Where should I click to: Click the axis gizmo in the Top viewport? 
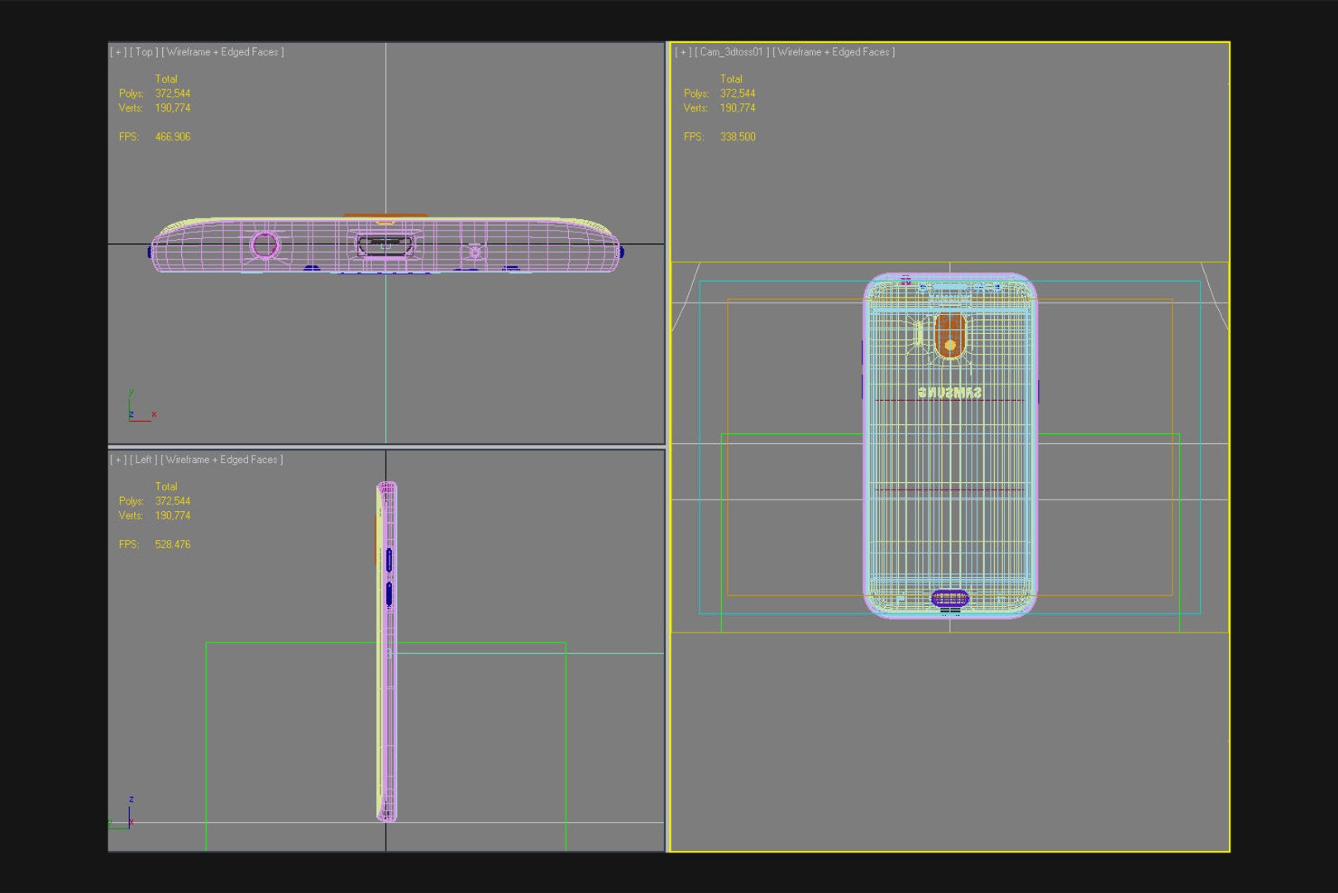click(x=141, y=406)
